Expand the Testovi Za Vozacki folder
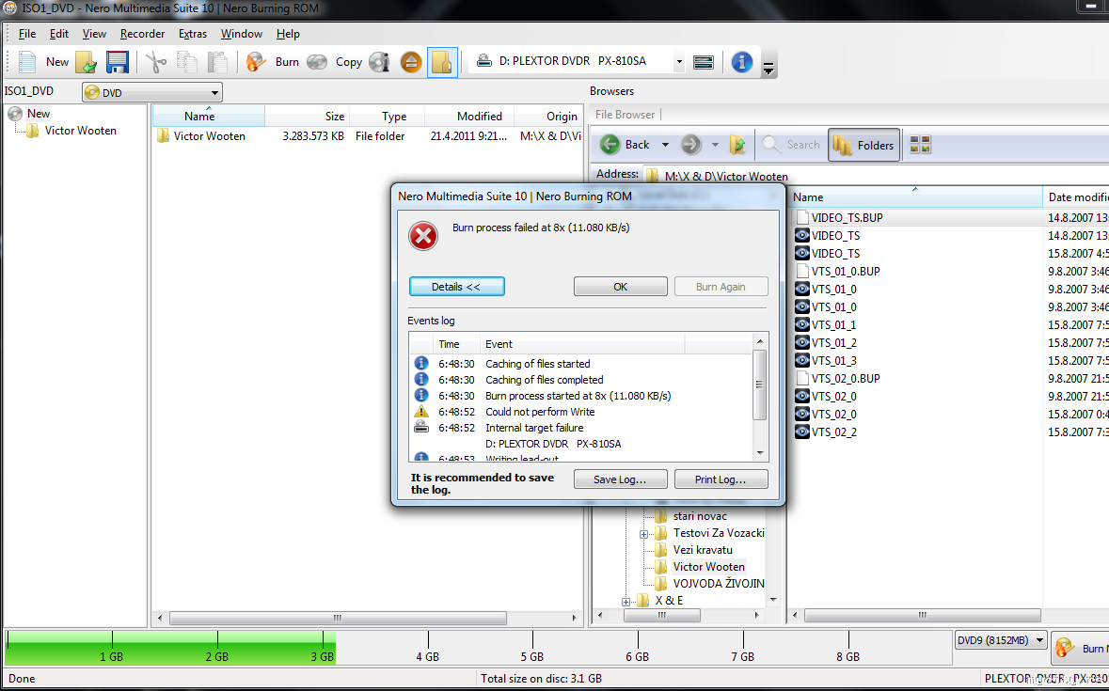The image size is (1109, 691). click(643, 534)
